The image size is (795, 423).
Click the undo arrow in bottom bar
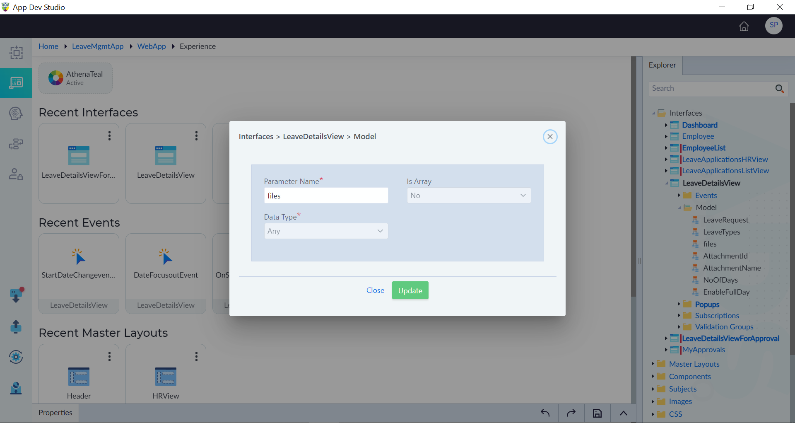click(545, 413)
